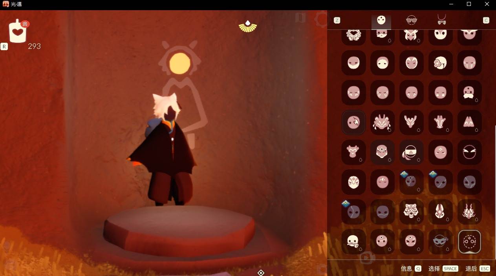
Task: Click 信息 info button with Q key
Action: pos(411,269)
